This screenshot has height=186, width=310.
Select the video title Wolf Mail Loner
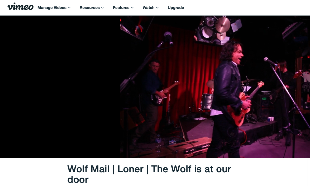click(149, 174)
